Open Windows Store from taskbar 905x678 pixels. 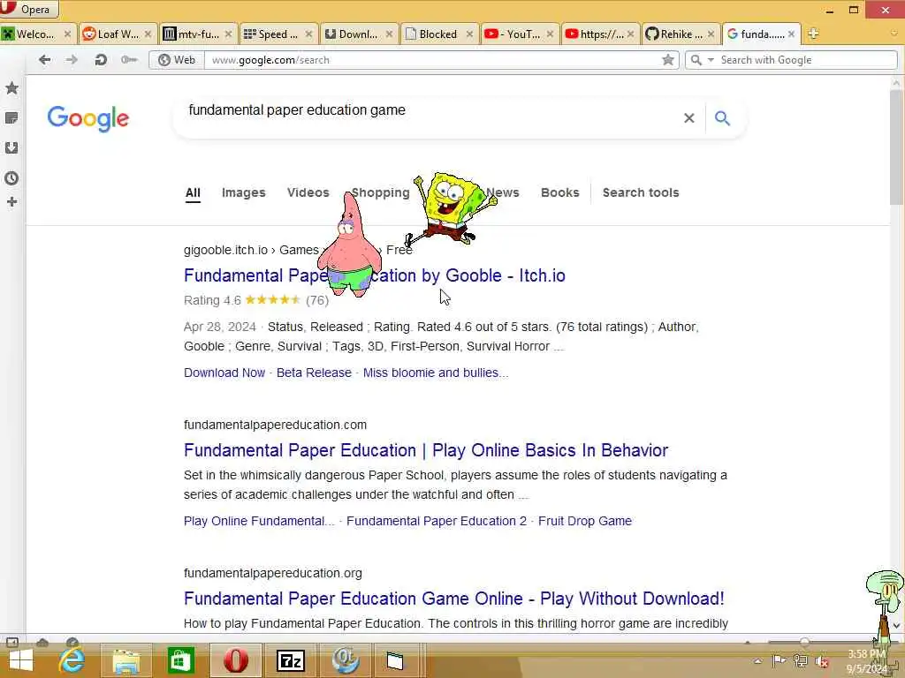tap(180, 660)
